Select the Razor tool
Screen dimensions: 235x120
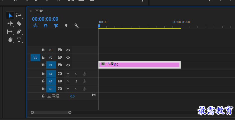(19, 23)
